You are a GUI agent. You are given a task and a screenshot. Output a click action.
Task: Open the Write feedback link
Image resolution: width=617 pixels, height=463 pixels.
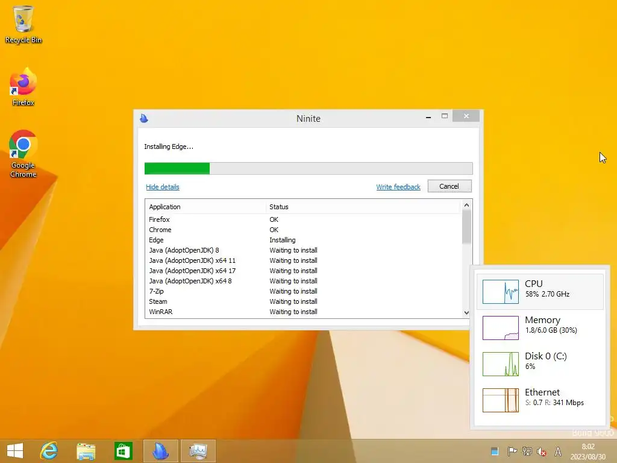point(398,187)
